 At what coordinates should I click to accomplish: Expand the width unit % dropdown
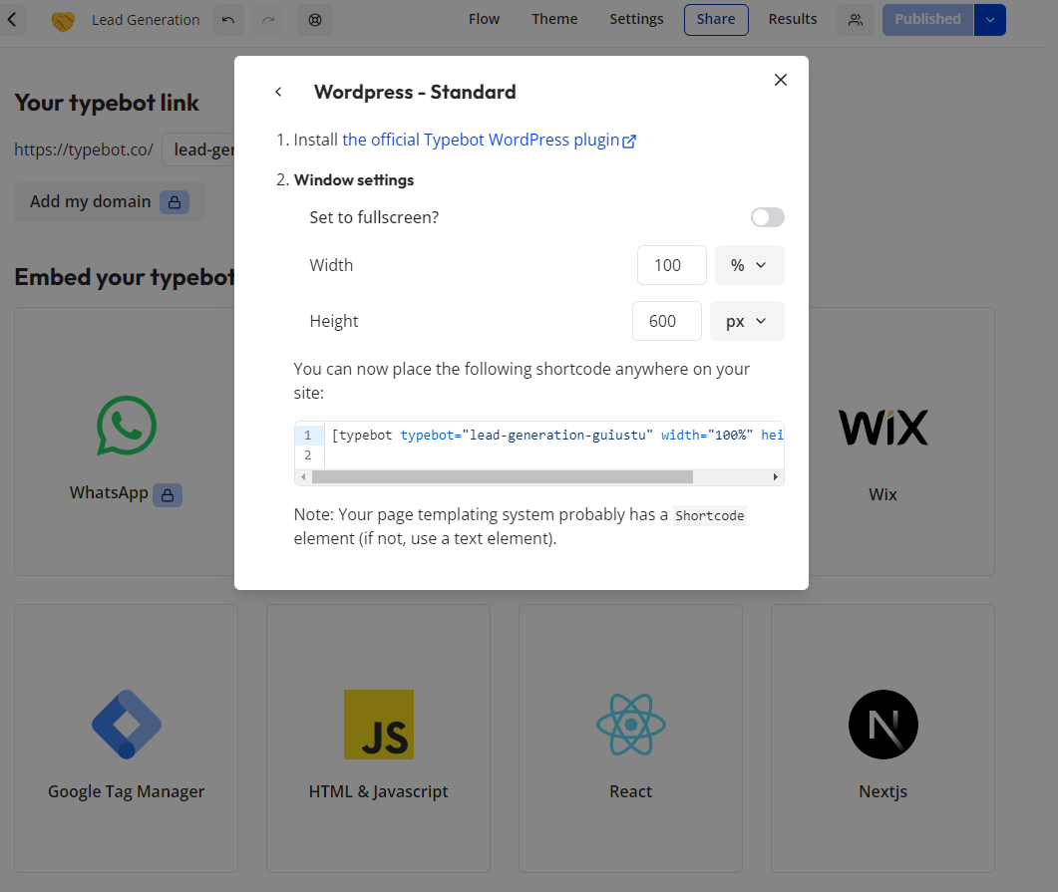(749, 265)
